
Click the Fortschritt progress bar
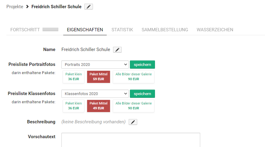click(50, 29)
